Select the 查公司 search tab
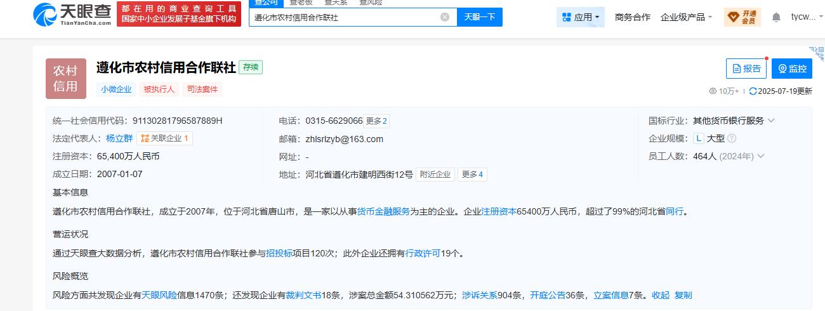This screenshot has width=825, height=311. tap(266, 3)
